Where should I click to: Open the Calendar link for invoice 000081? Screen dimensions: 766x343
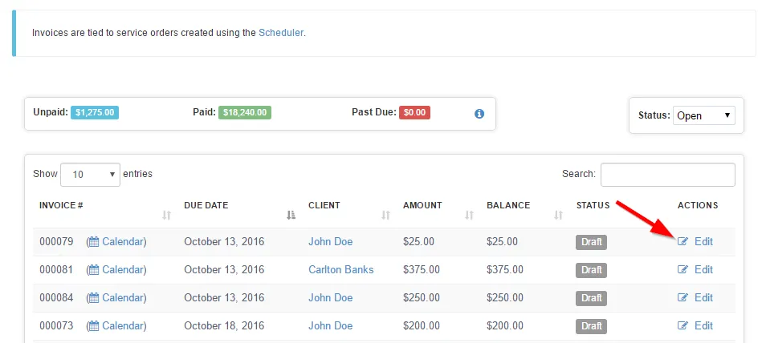[123, 270]
